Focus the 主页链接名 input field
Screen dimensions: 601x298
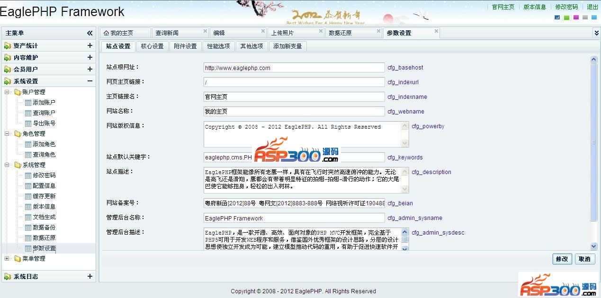(x=294, y=96)
